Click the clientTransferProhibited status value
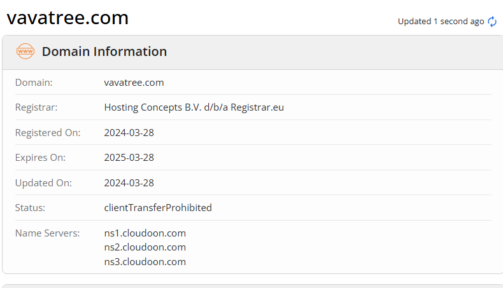503x288 pixels. click(x=158, y=208)
